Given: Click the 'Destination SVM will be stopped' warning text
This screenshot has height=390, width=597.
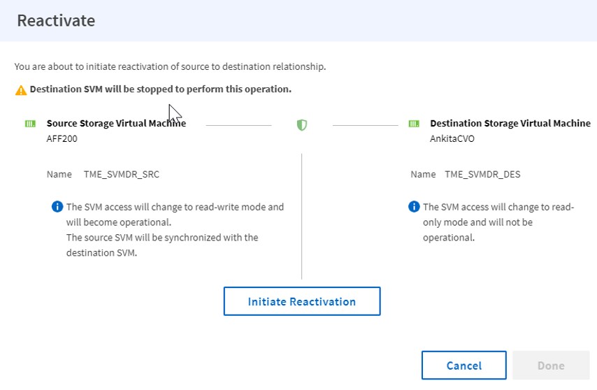Looking at the screenshot, I should click(x=160, y=89).
